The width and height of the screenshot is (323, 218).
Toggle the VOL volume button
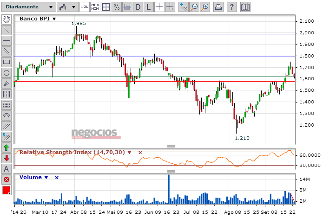coord(84,7)
